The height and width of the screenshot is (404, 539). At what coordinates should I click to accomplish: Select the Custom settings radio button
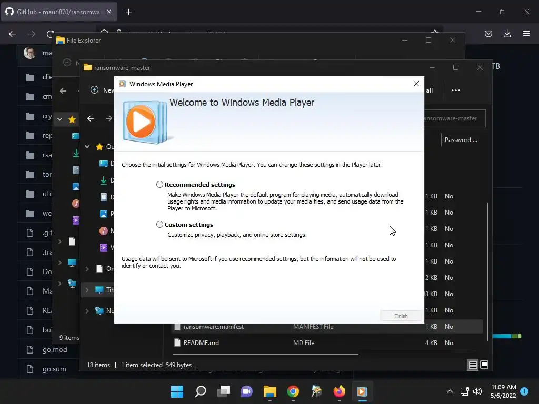click(159, 224)
